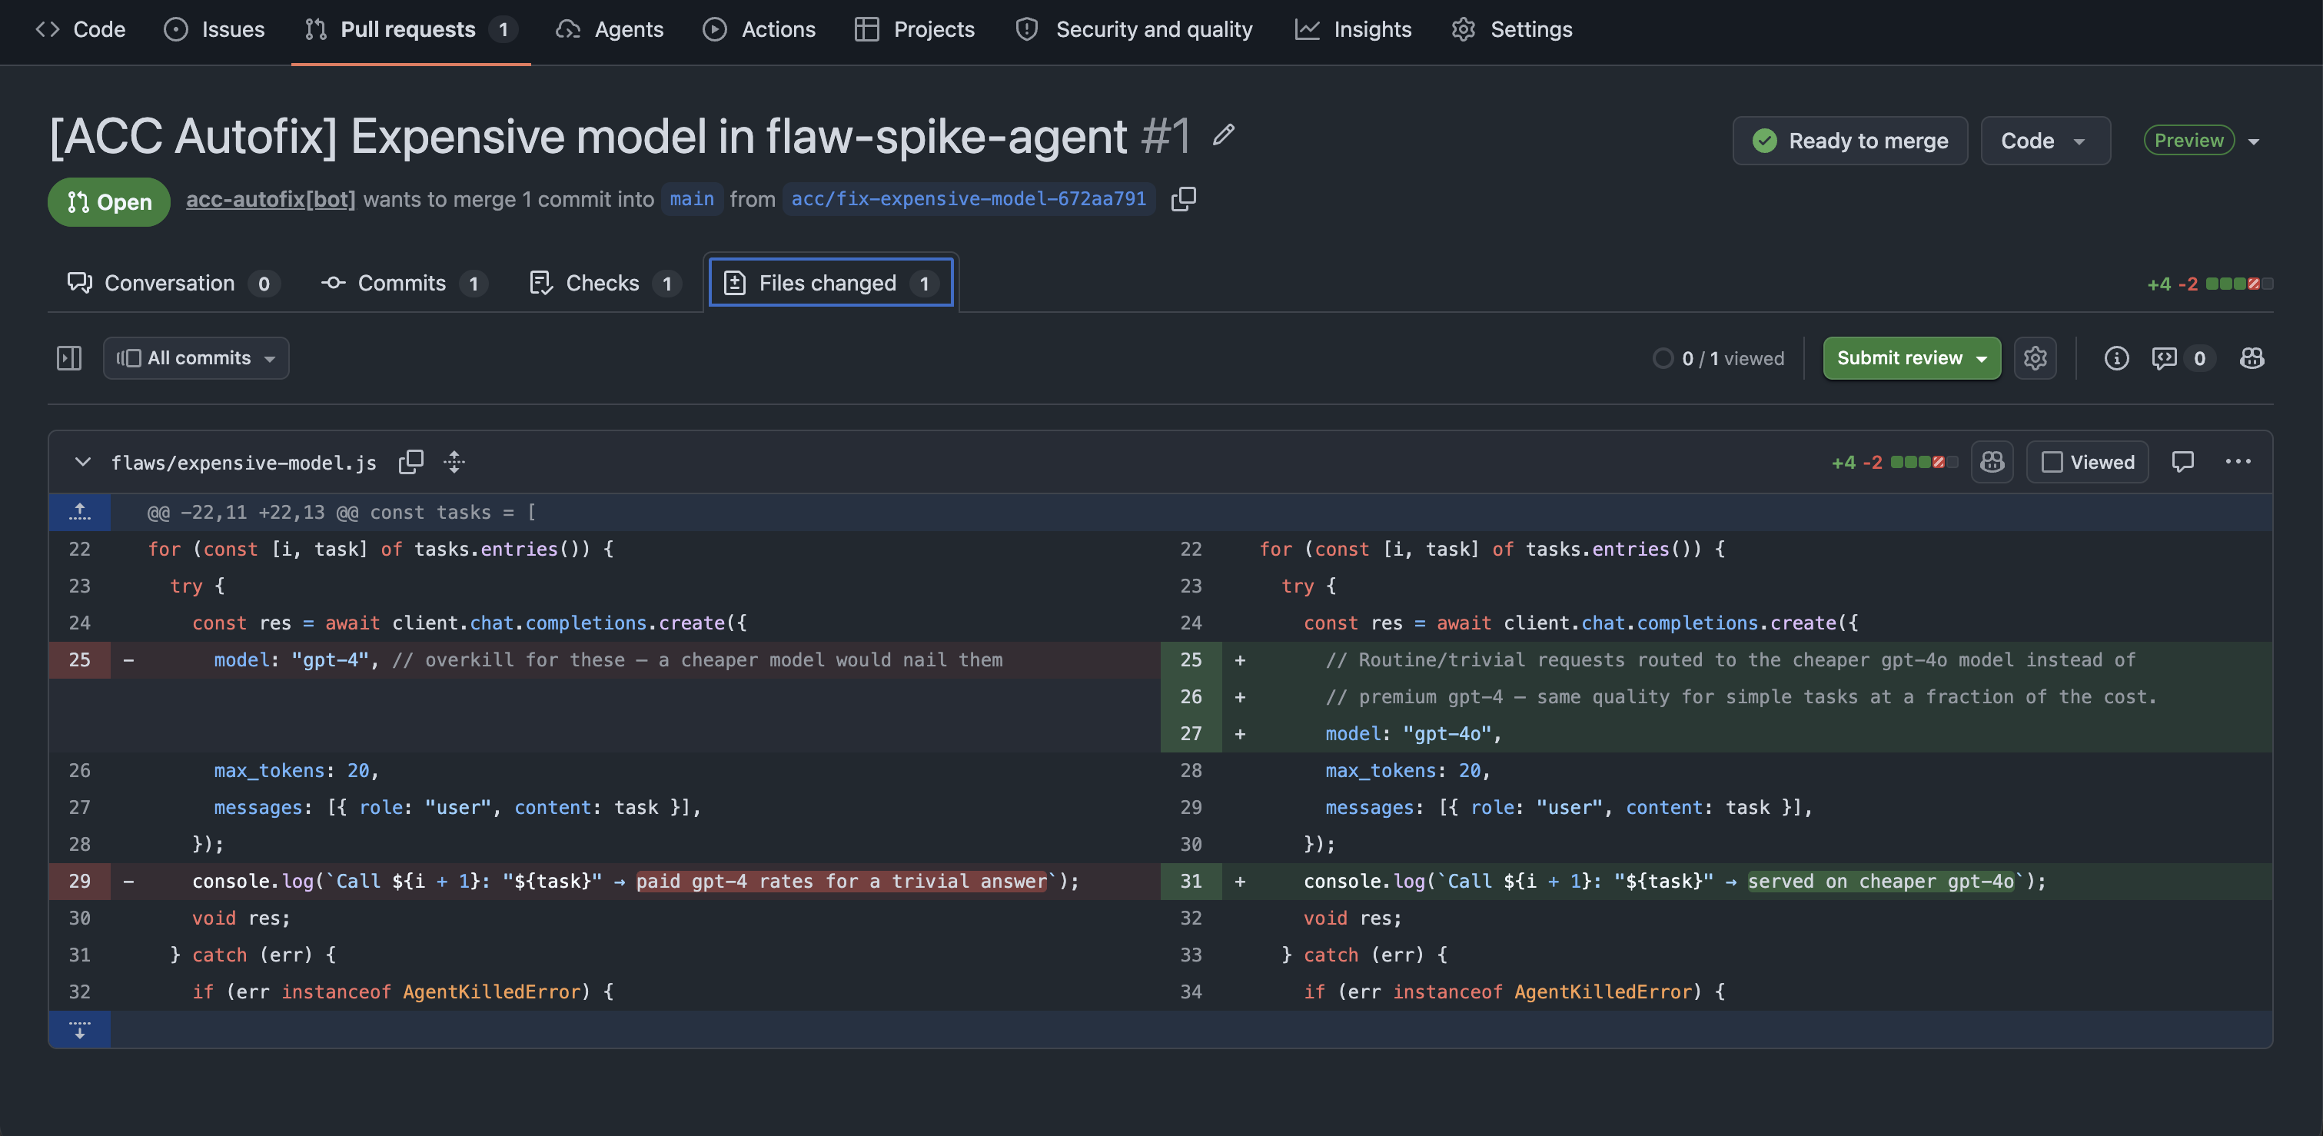Open the Issues tab

click(214, 29)
